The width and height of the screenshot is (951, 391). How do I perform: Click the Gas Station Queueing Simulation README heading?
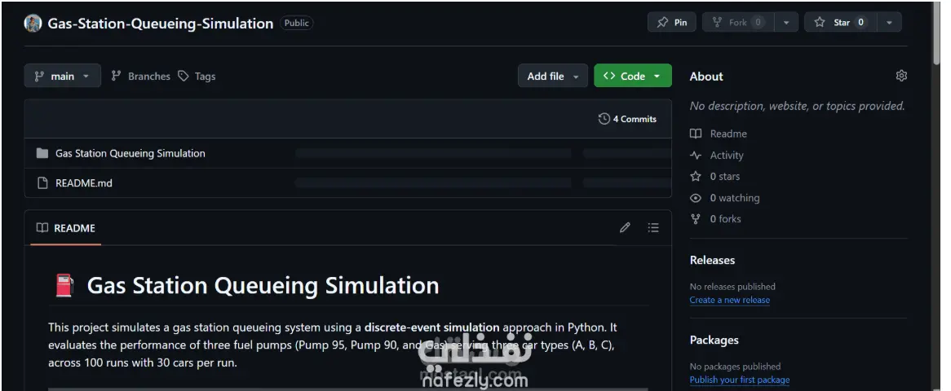263,286
